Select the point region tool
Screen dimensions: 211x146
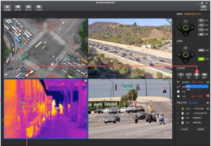coord(180,75)
